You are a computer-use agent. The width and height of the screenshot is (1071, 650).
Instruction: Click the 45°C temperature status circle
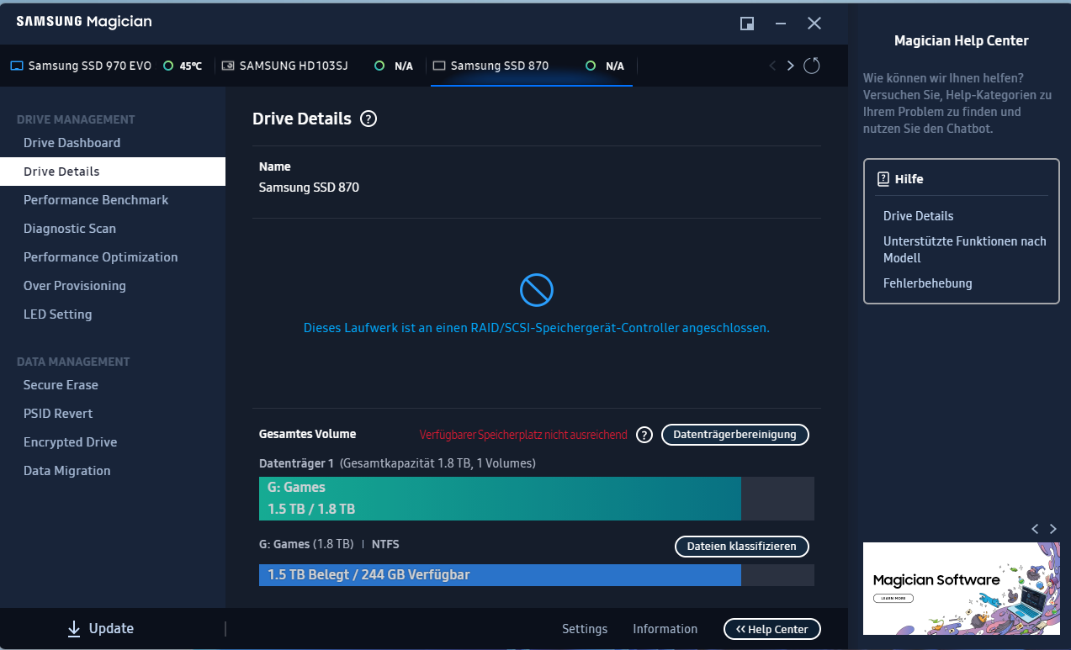point(168,66)
